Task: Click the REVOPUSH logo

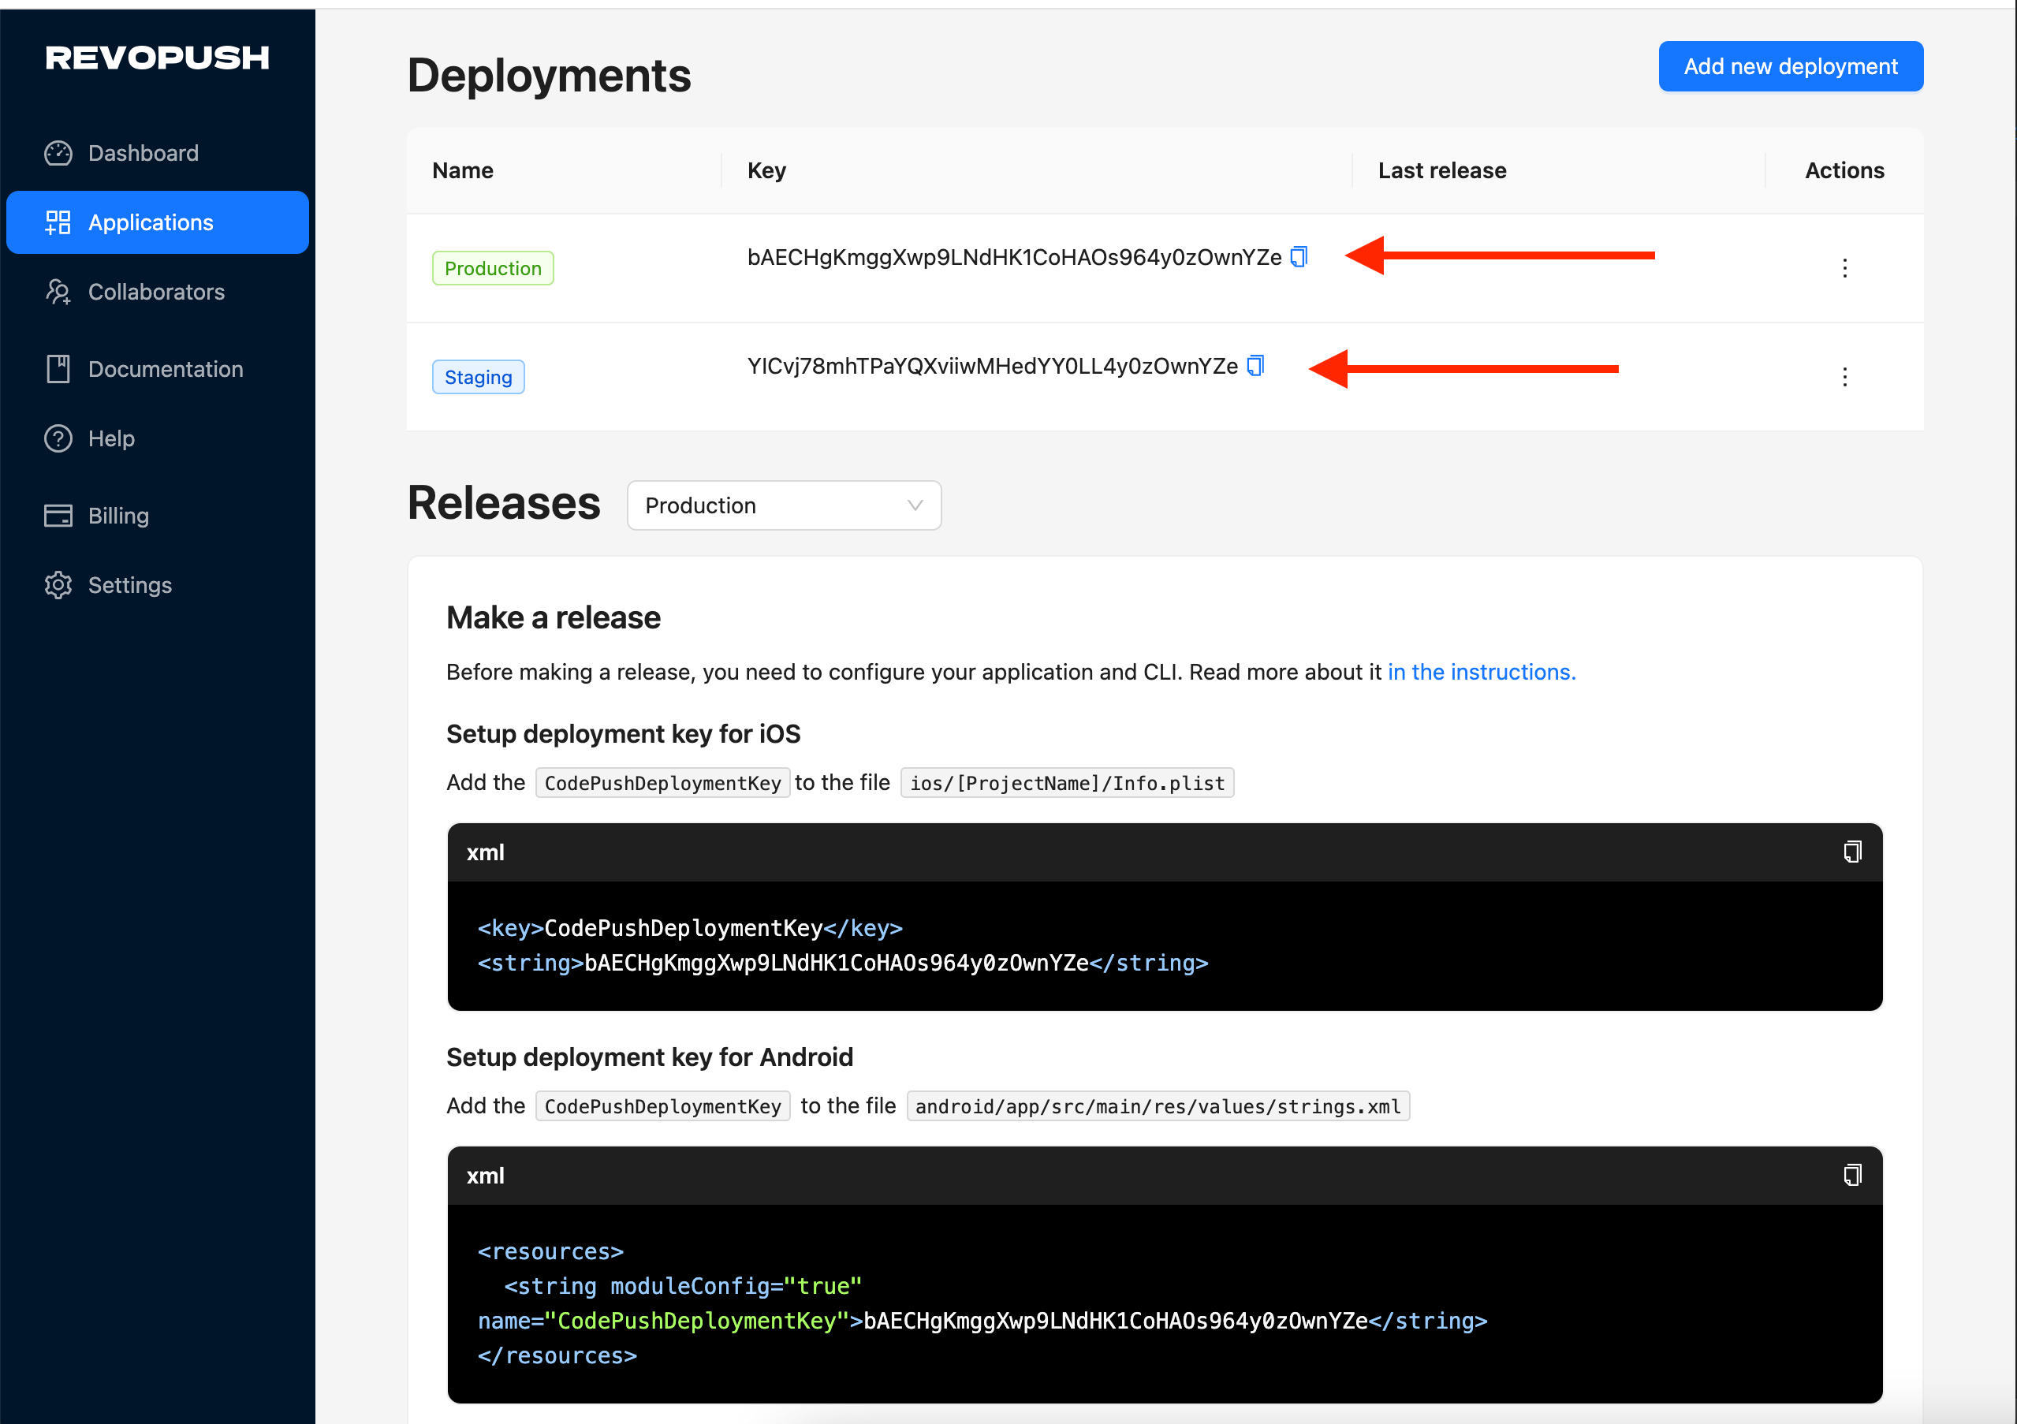Action: [158, 58]
